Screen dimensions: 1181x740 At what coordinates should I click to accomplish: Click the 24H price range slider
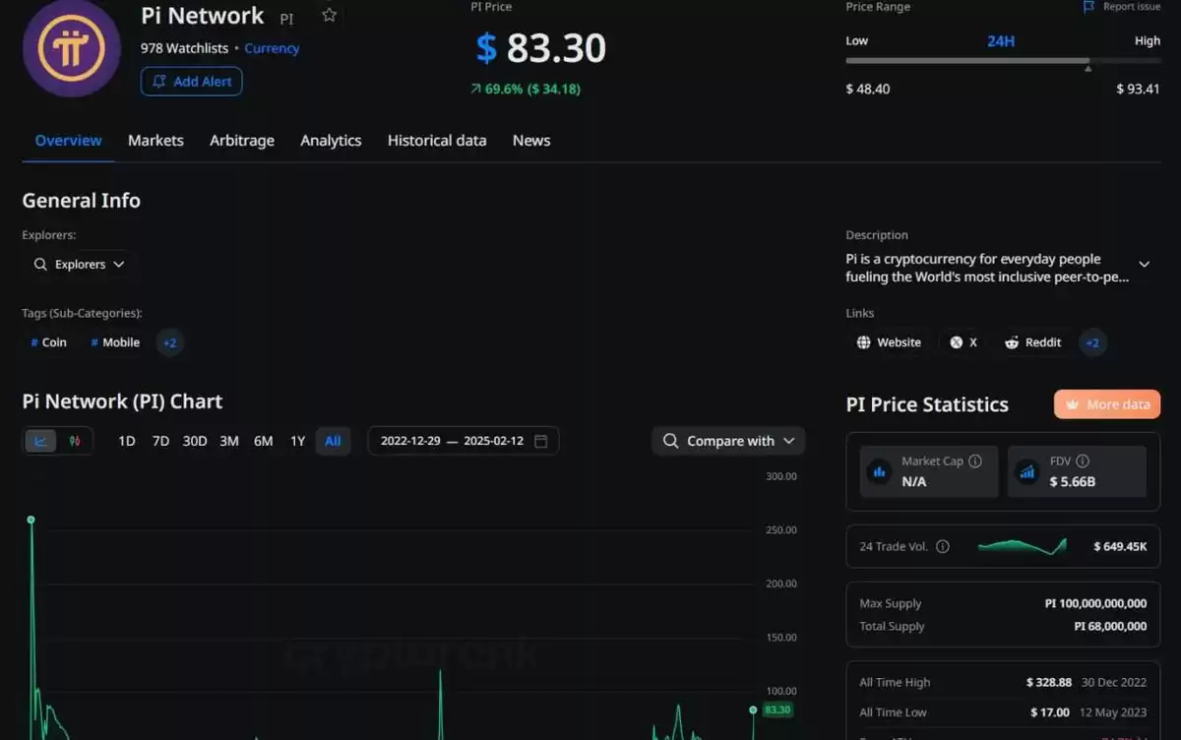tap(1003, 61)
